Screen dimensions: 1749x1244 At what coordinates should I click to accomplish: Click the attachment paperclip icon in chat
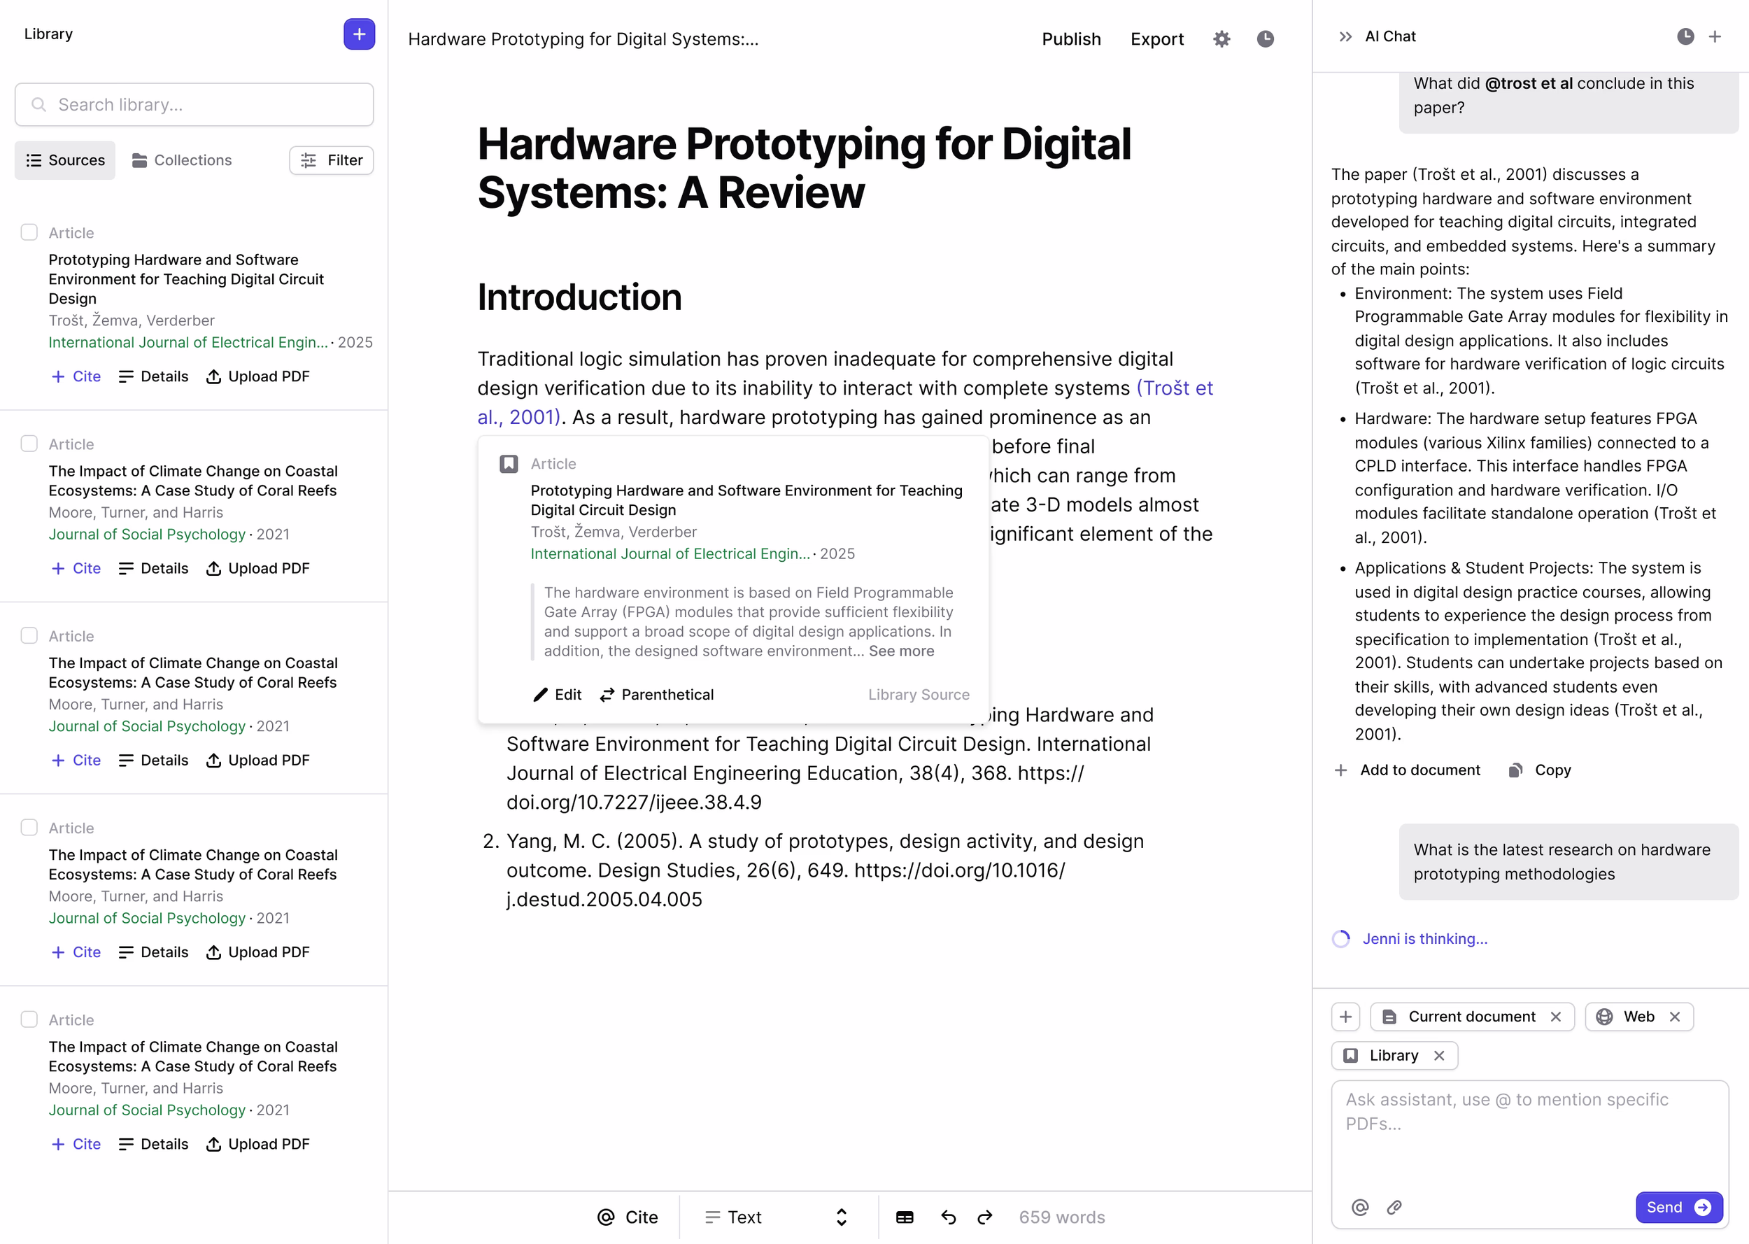click(1394, 1207)
